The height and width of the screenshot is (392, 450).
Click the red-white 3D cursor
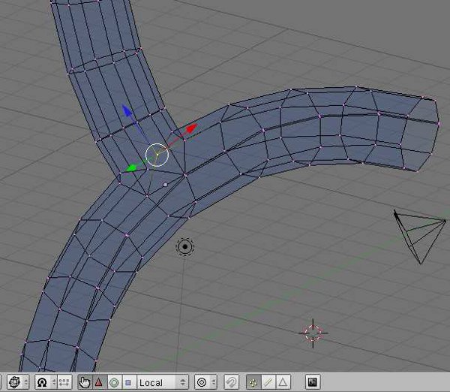pyautogui.click(x=313, y=333)
